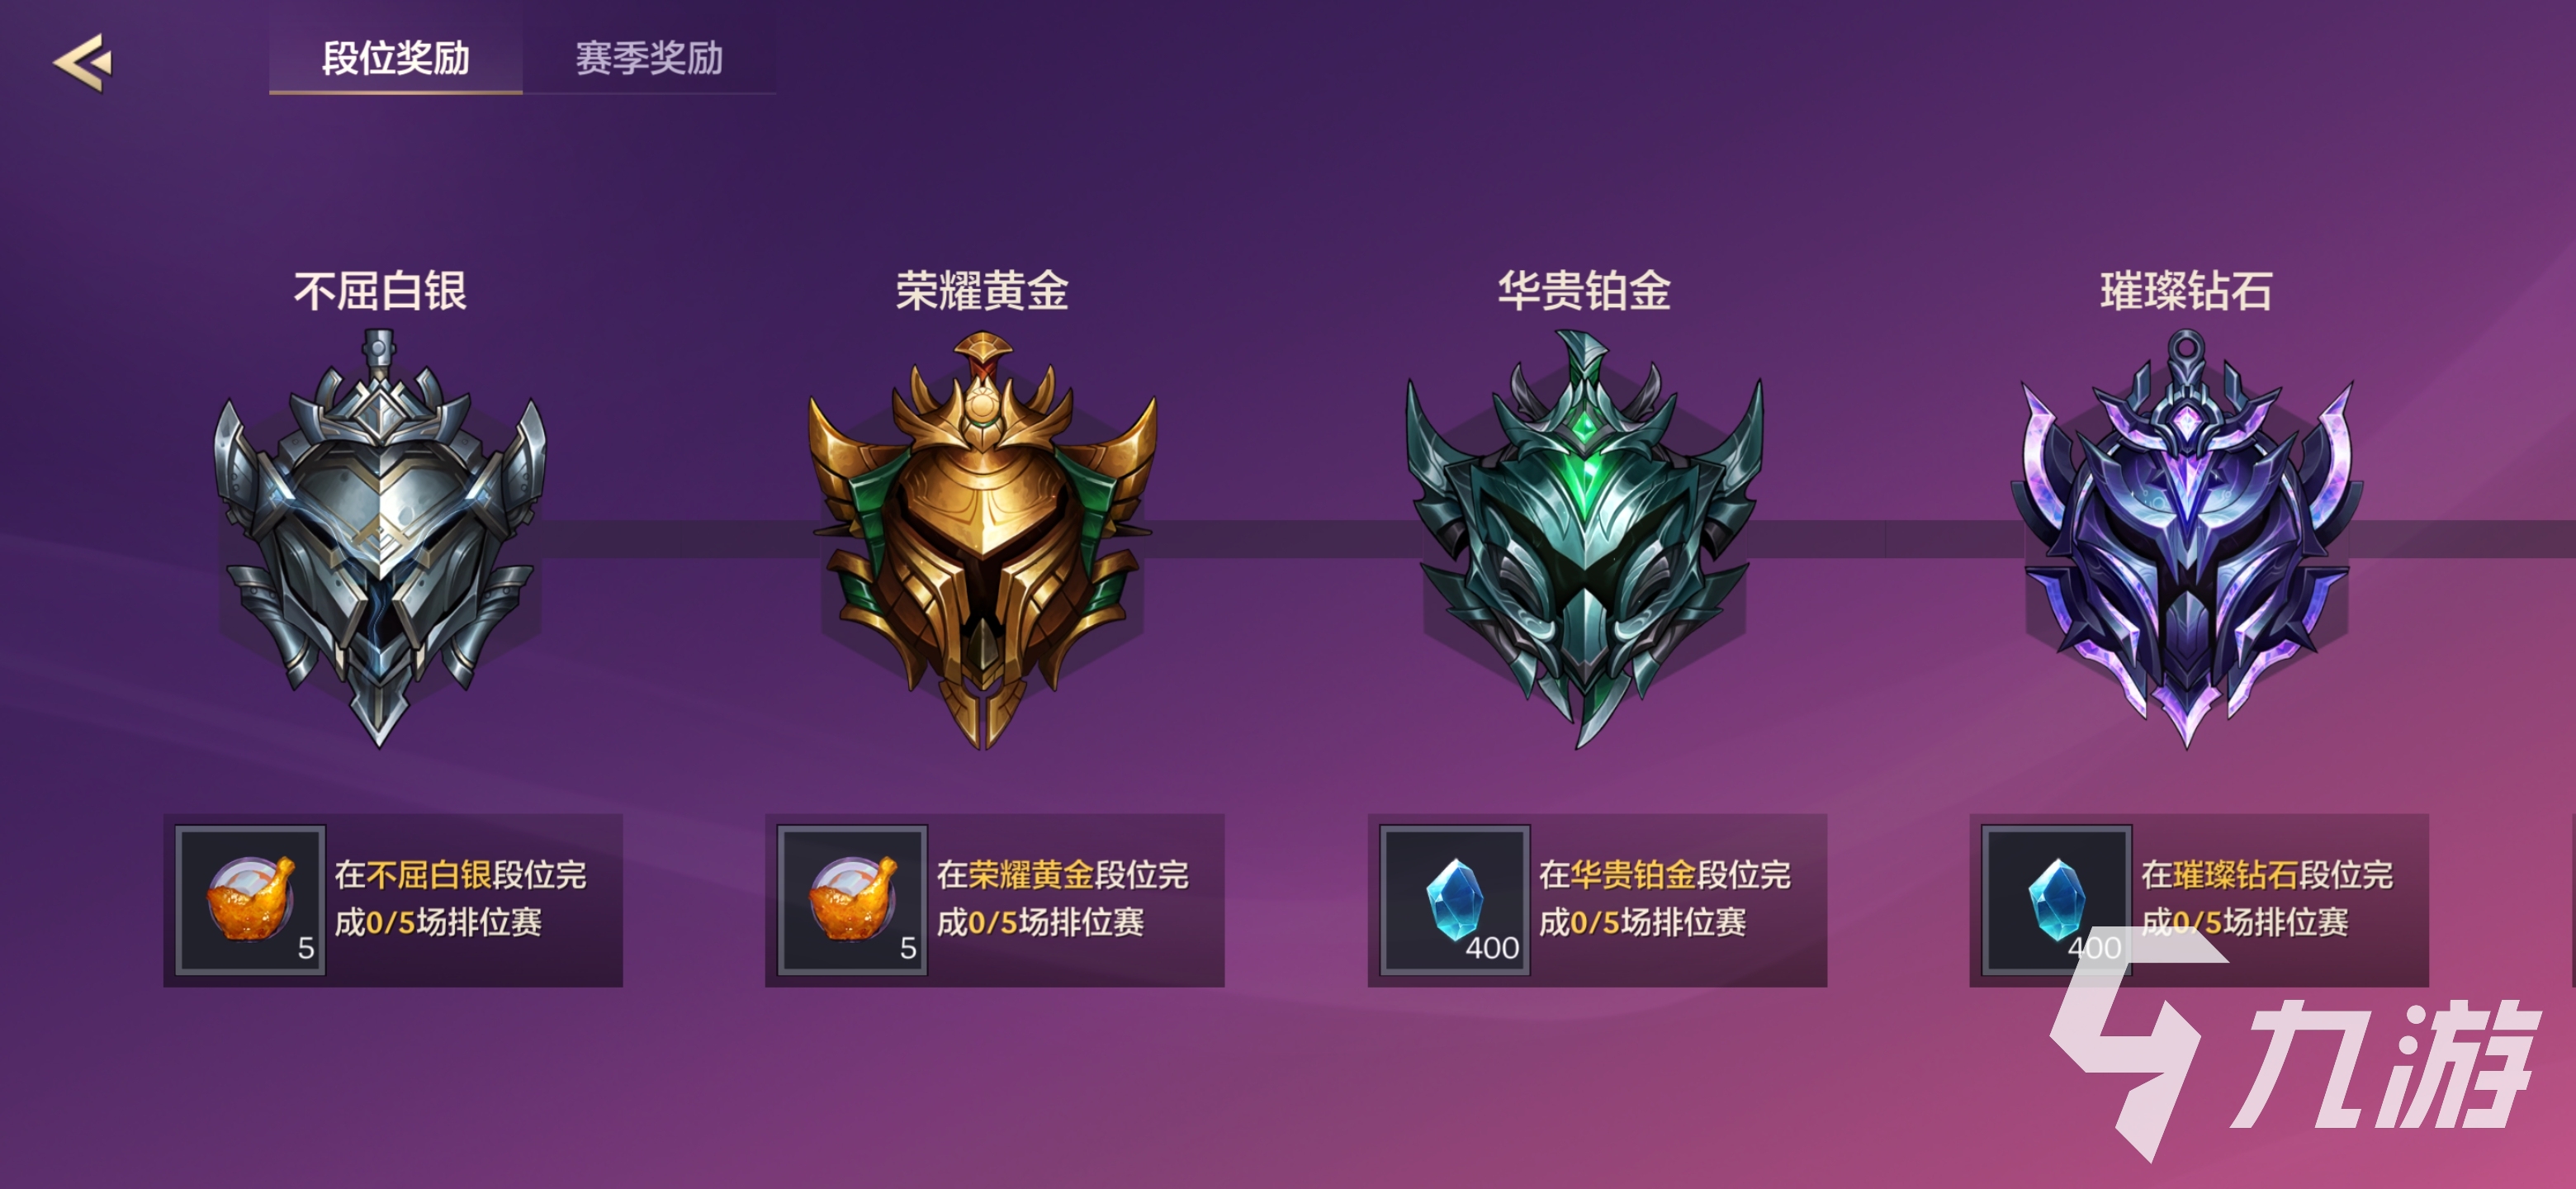Tap the chicken reward icon under 不屈白银

[x=250, y=899]
